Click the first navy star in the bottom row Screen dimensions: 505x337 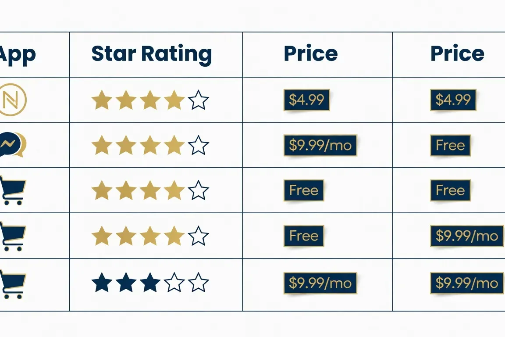click(x=102, y=283)
